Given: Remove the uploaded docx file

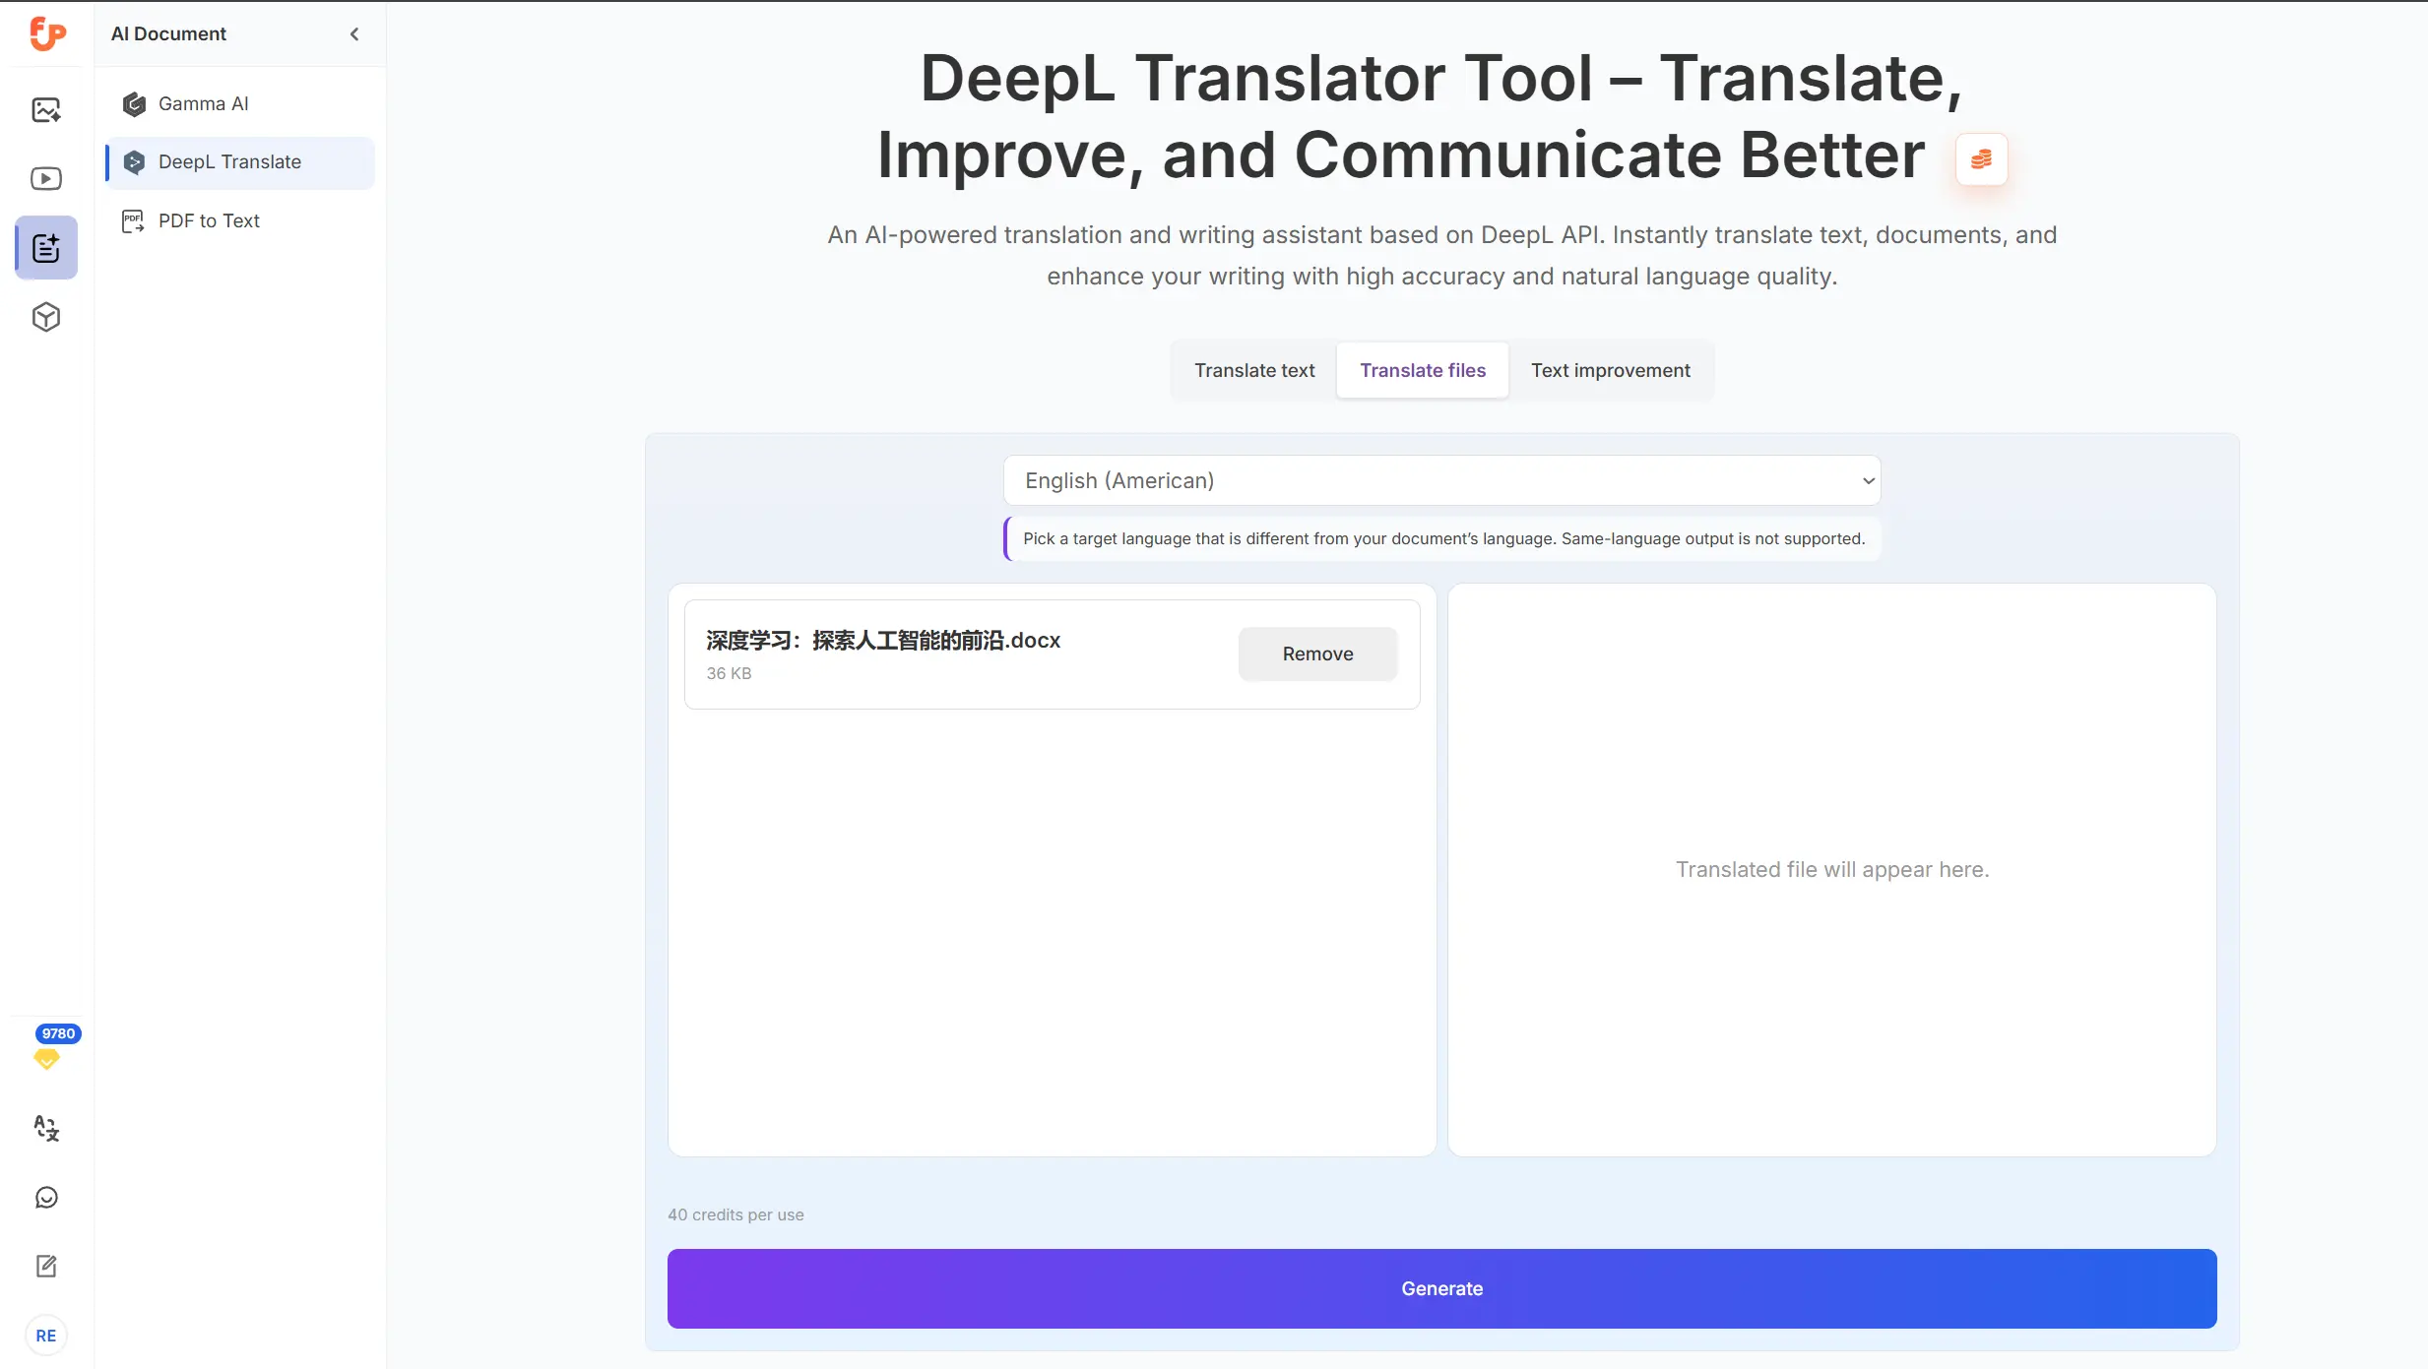Looking at the screenshot, I should 1317,653.
